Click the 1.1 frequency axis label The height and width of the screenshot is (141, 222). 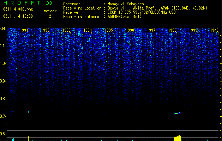[x=3, y=46]
